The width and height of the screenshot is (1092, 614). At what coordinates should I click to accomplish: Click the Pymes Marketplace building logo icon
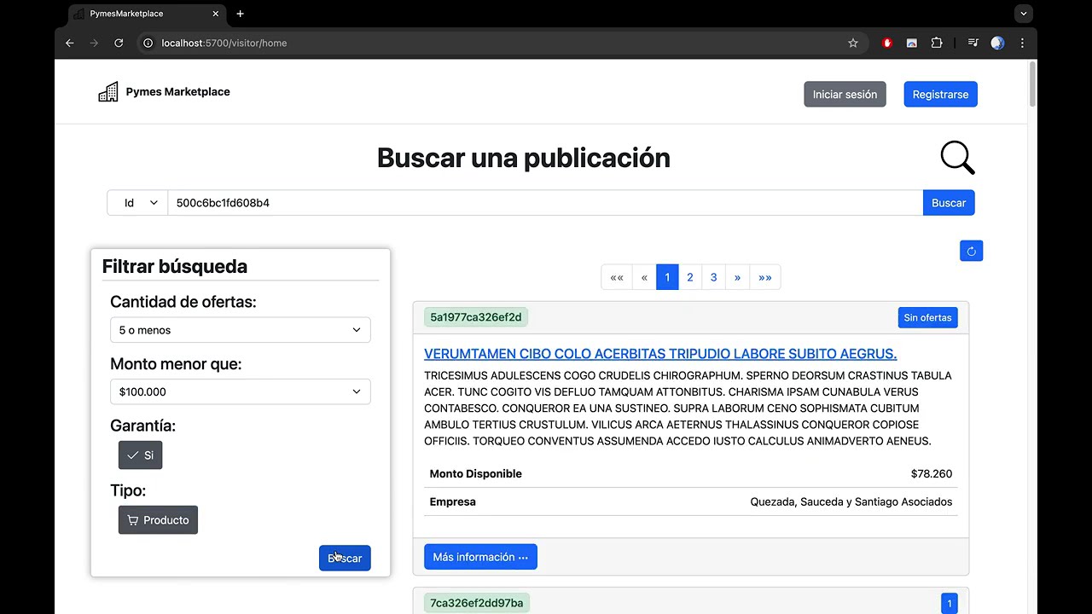(x=108, y=92)
